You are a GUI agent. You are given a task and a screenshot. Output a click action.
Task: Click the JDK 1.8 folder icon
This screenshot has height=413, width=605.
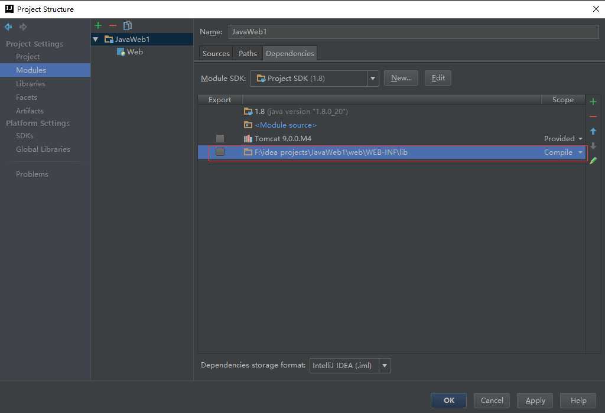248,112
